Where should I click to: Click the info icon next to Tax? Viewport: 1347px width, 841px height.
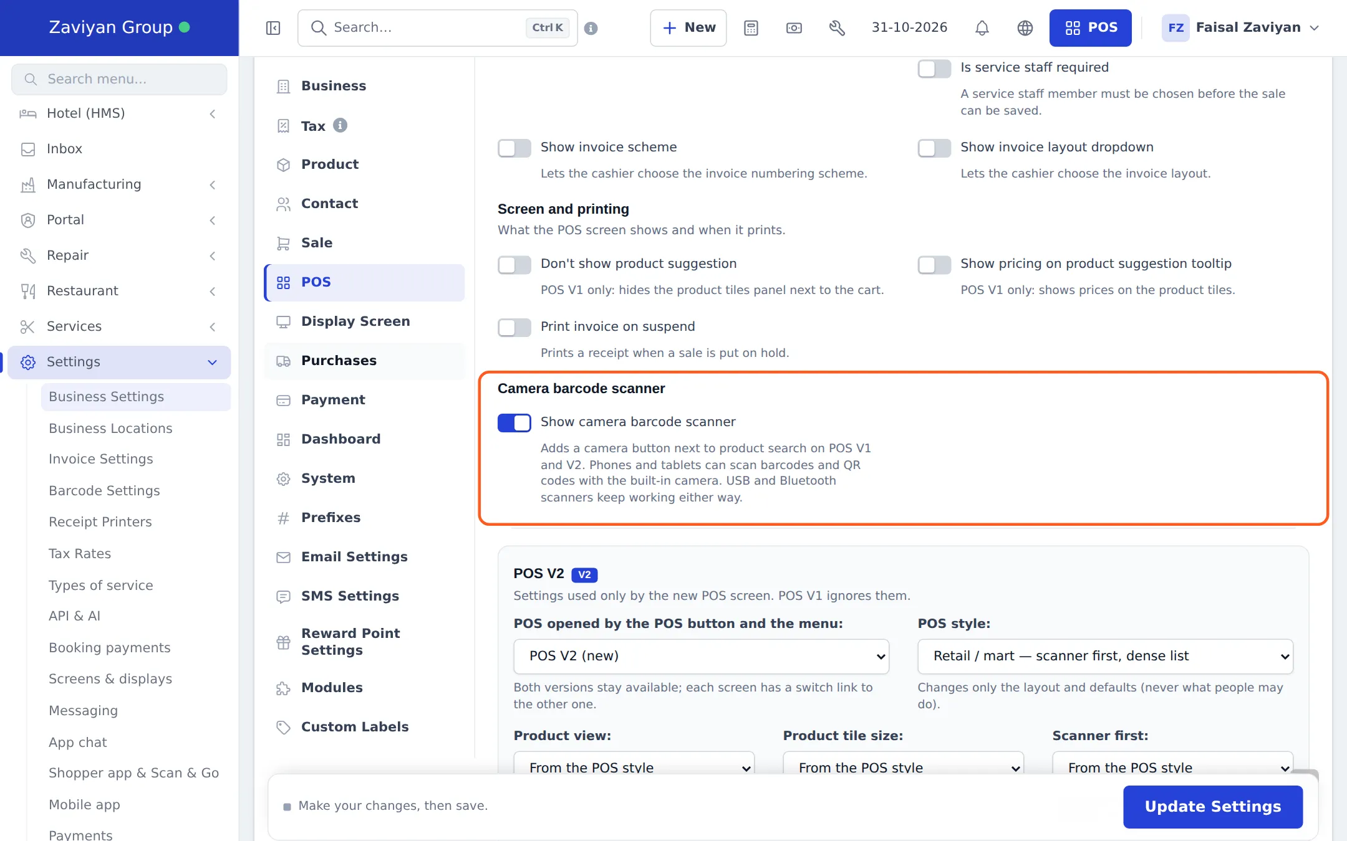(x=340, y=125)
